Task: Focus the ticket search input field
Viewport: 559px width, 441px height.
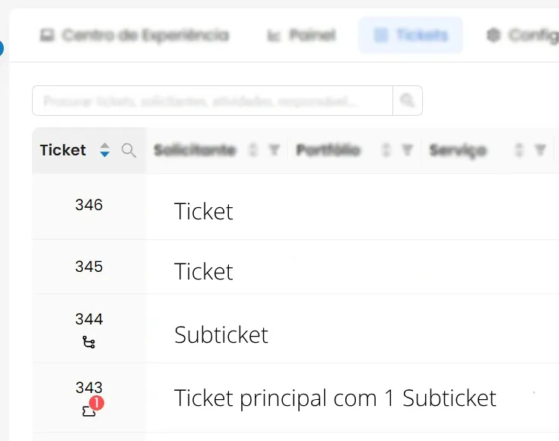Action: (x=212, y=101)
